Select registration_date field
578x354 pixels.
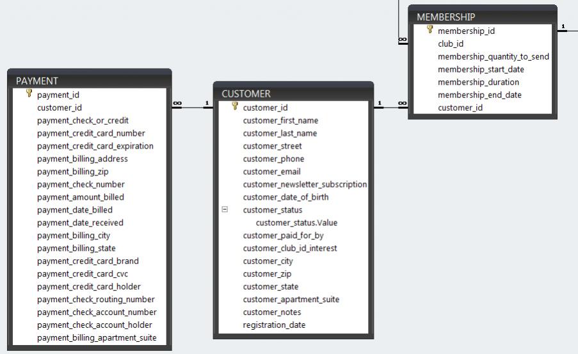click(274, 325)
